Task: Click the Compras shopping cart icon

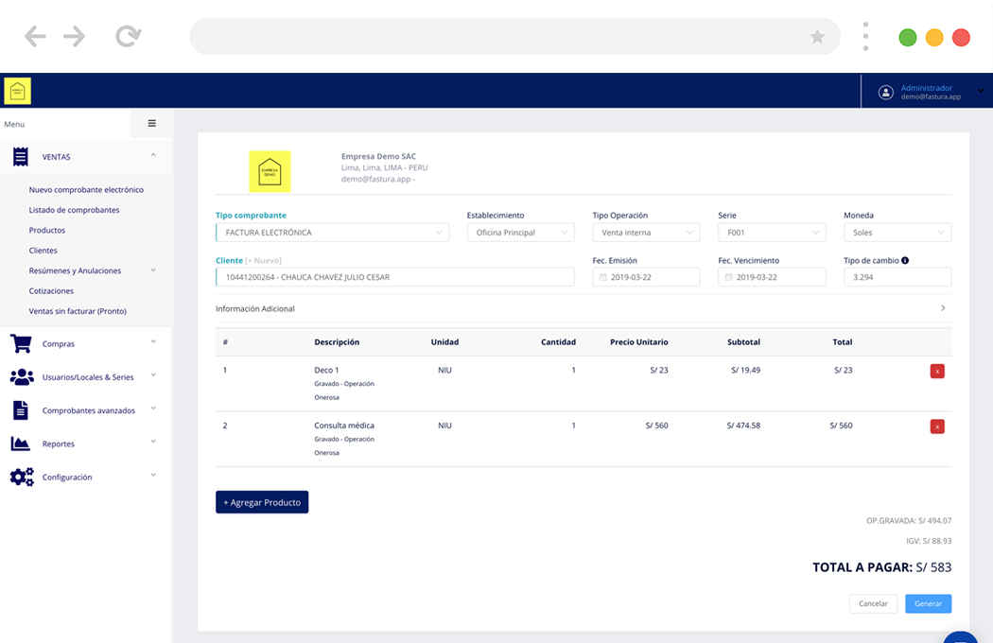Action: [x=21, y=344]
